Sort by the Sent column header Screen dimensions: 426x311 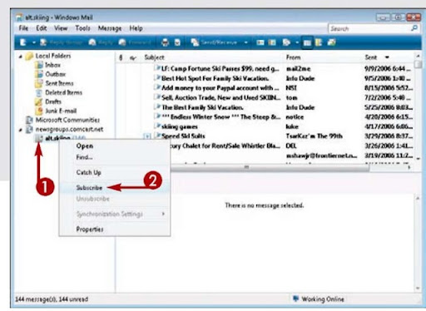coord(371,57)
